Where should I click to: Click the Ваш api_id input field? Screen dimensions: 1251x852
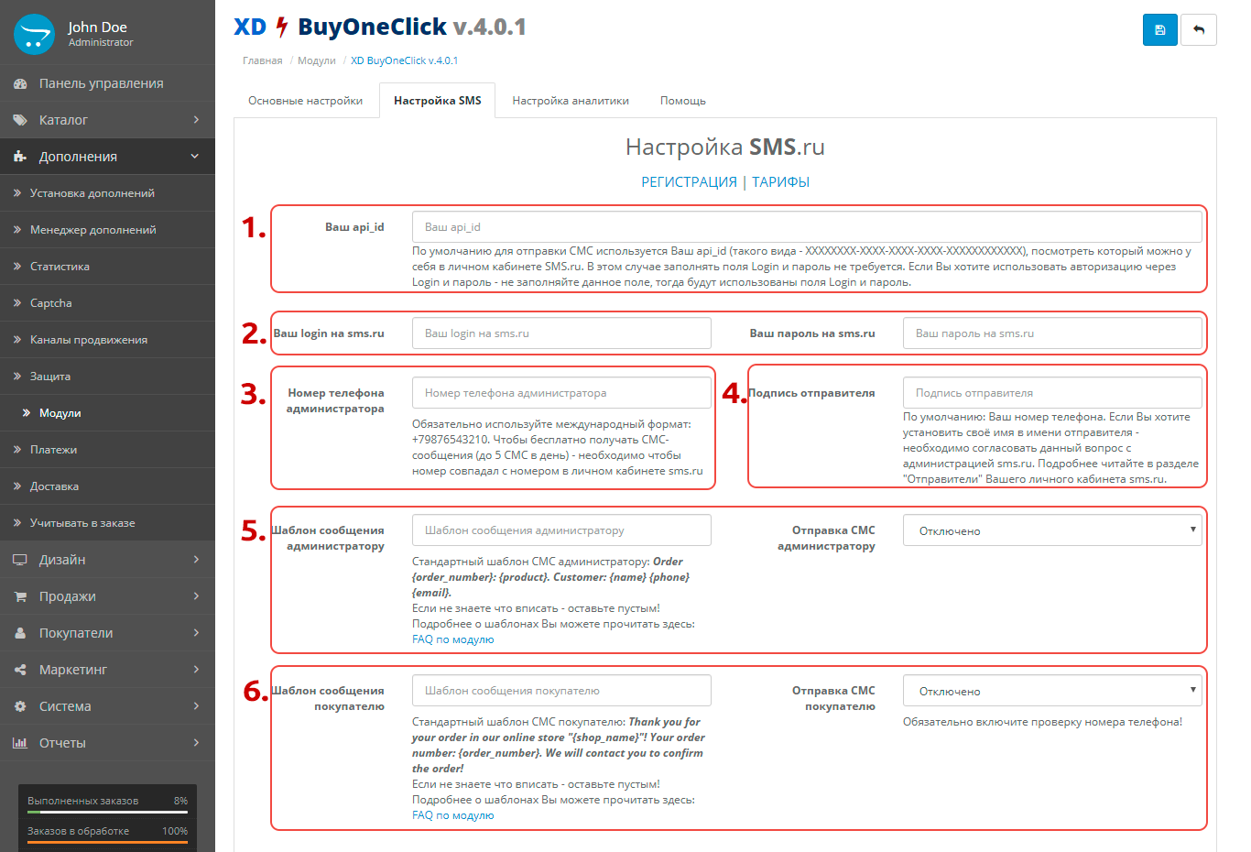point(806,226)
